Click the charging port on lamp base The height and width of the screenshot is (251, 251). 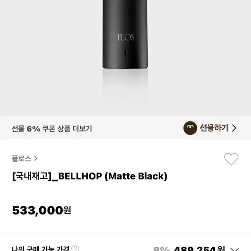(126, 53)
